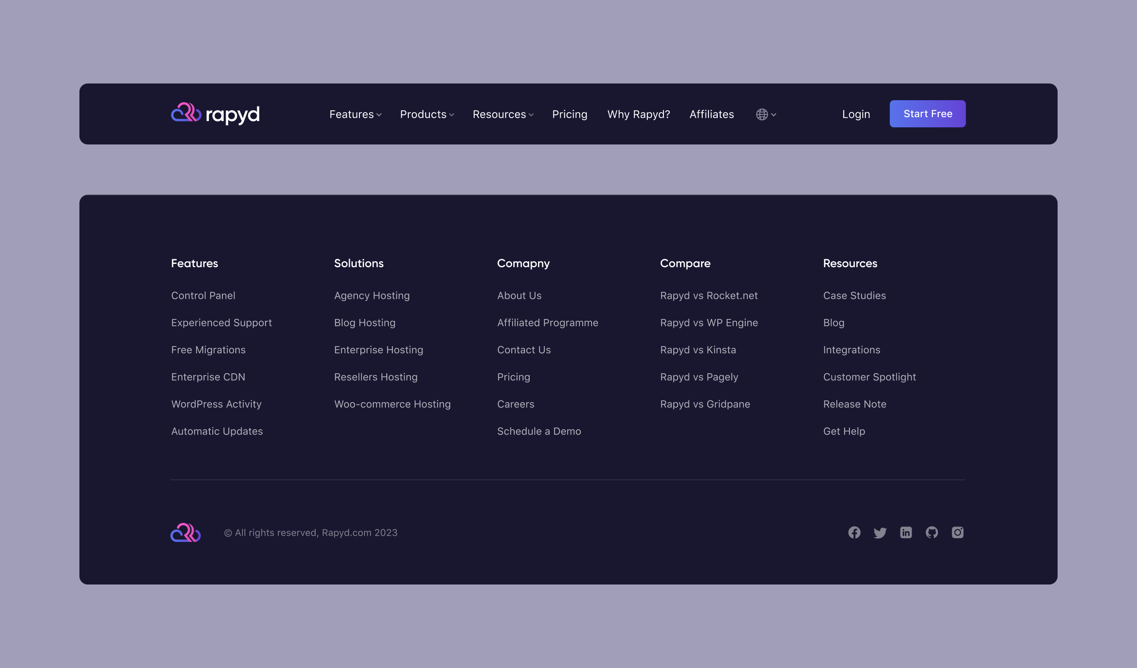Go to Pricing in the top navigation
Image resolution: width=1137 pixels, height=668 pixels.
point(570,114)
